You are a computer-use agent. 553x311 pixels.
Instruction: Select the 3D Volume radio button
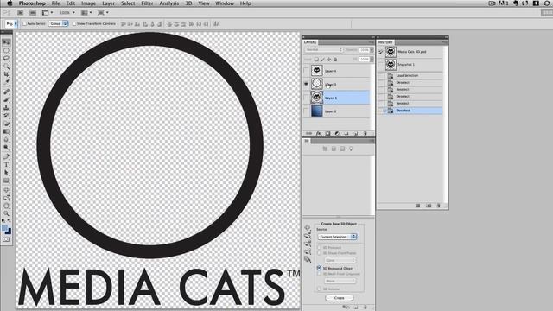click(319, 289)
